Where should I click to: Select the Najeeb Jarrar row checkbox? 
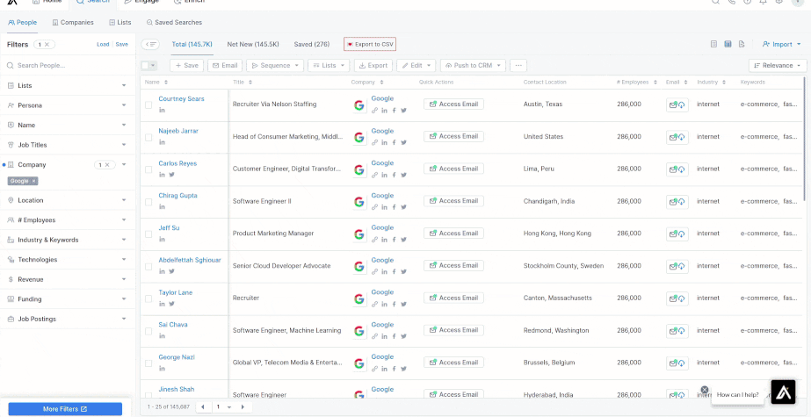(x=148, y=138)
